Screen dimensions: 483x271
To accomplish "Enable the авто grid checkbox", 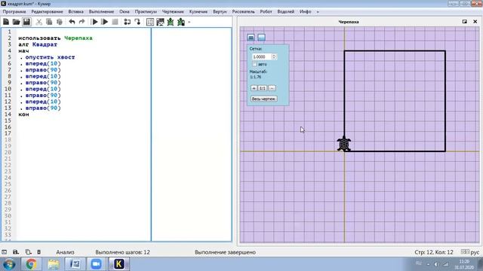I will [x=254, y=64].
